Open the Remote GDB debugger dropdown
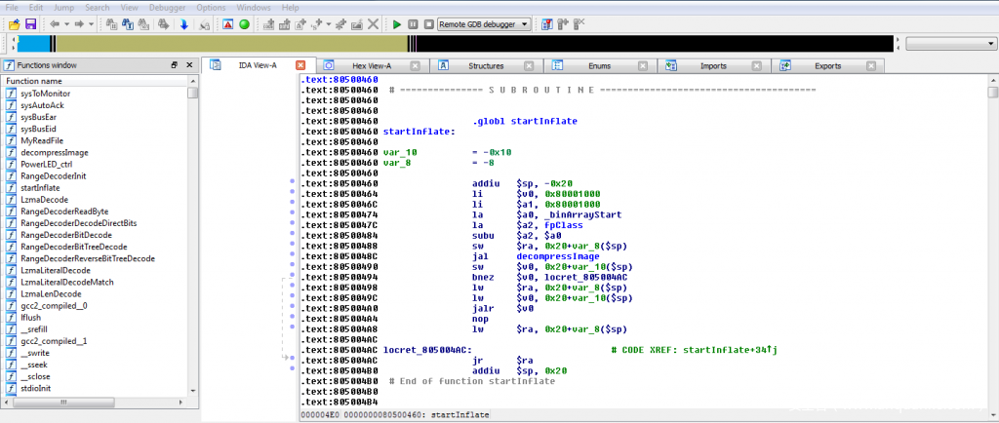The width and height of the screenshot is (999, 423). click(525, 23)
